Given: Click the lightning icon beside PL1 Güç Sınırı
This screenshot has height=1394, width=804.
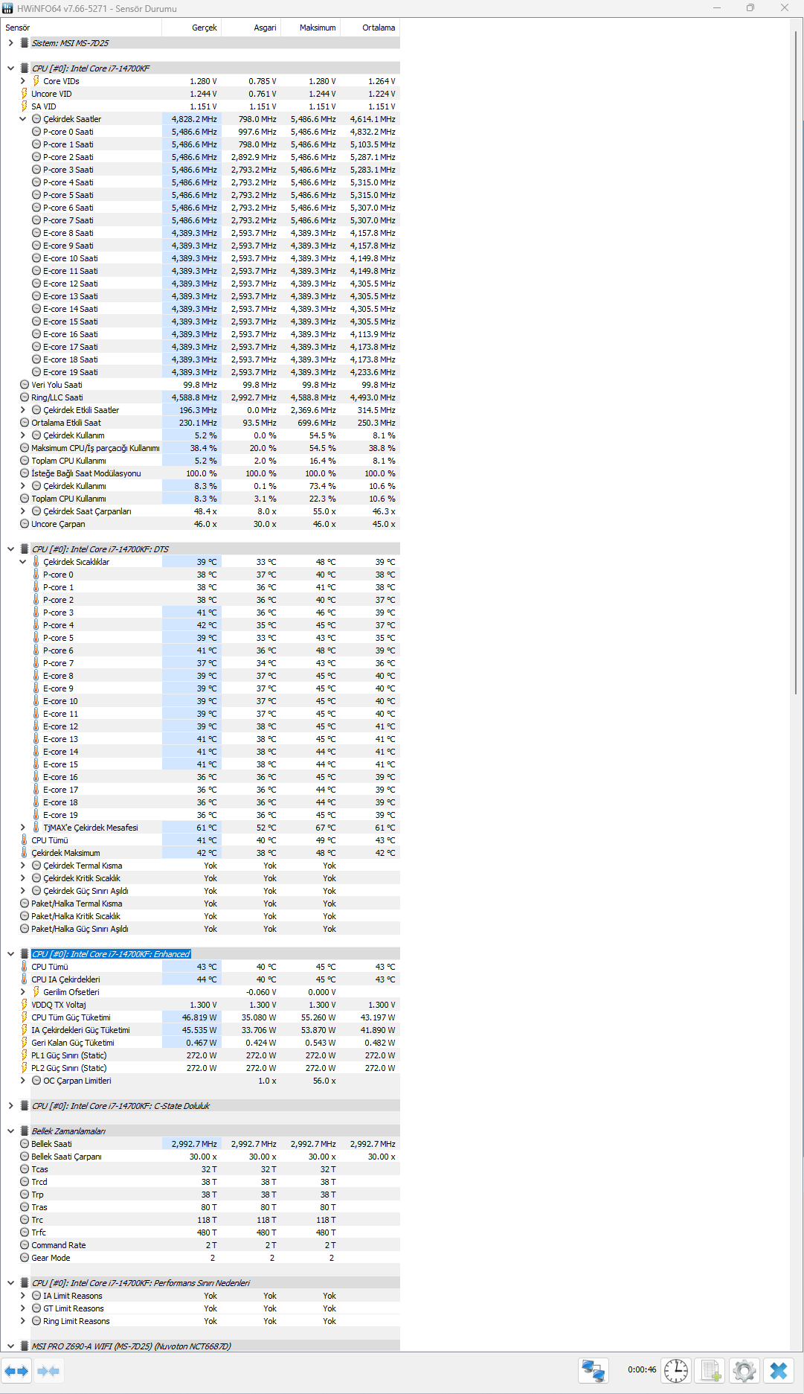Looking at the screenshot, I should click(x=24, y=1055).
